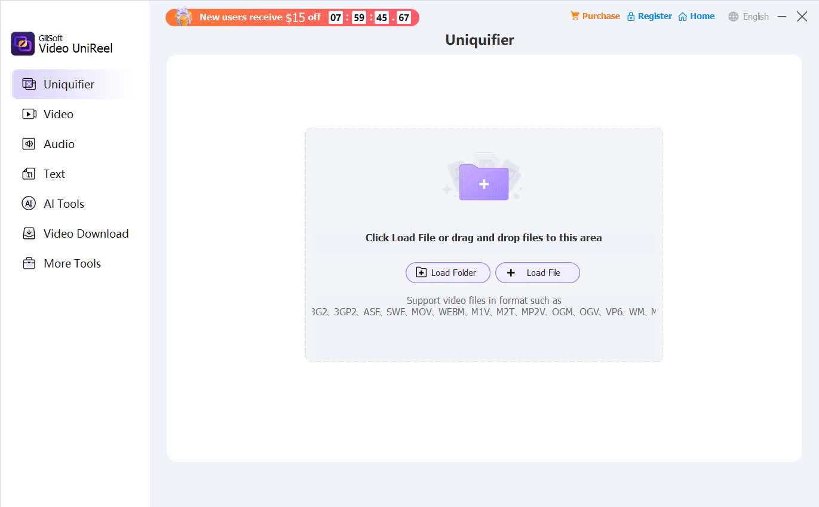This screenshot has width=819, height=507.
Task: Click the More Tools briefcase icon
Action: tap(29, 263)
